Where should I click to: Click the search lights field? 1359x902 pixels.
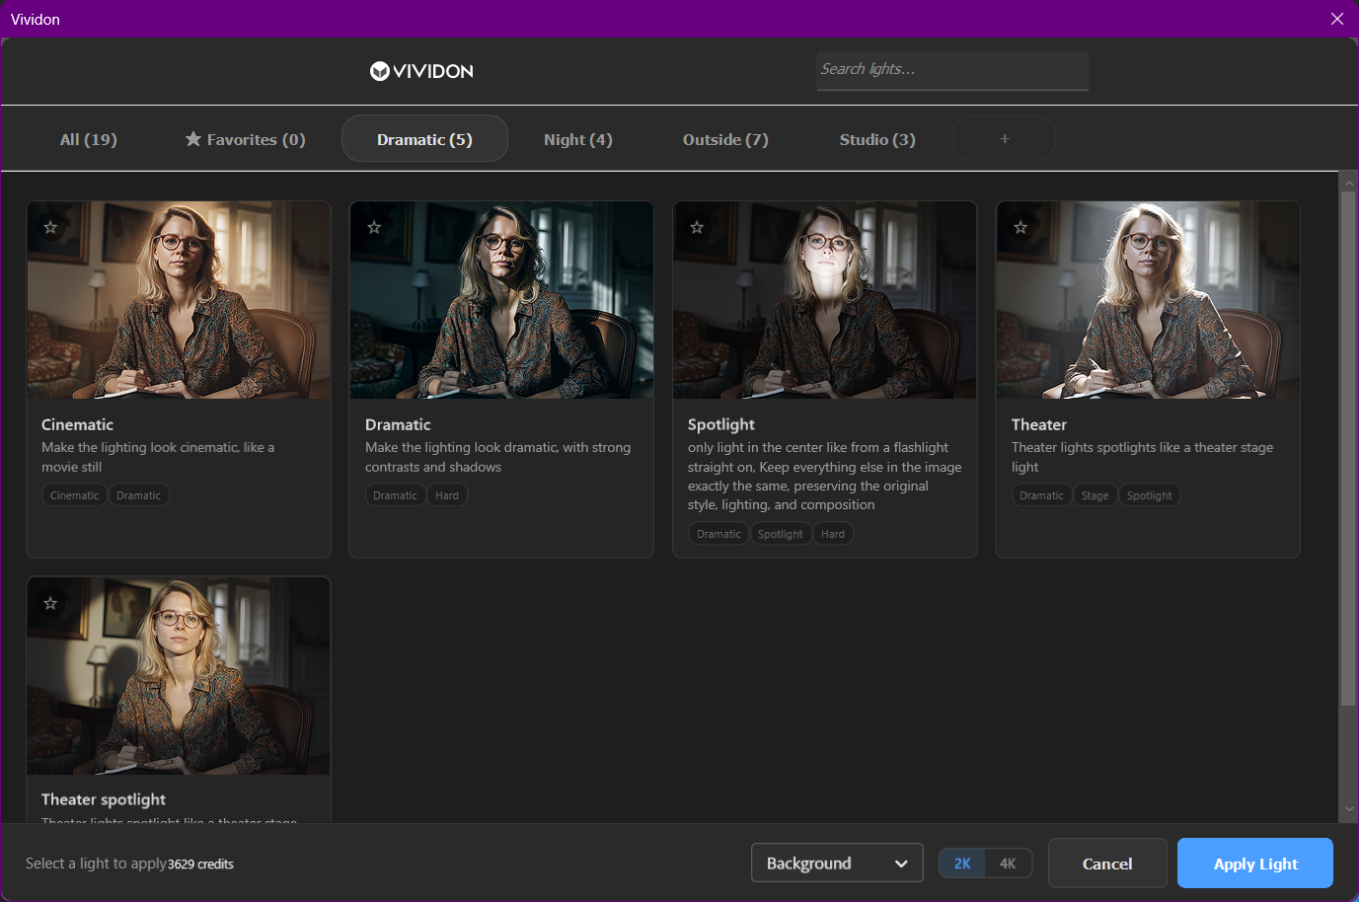[951, 70]
